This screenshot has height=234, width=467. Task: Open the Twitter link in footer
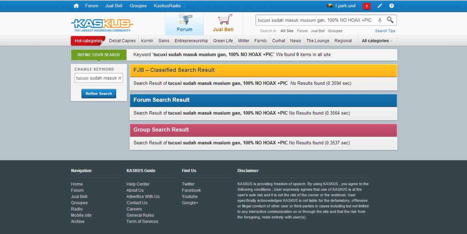tap(188, 184)
